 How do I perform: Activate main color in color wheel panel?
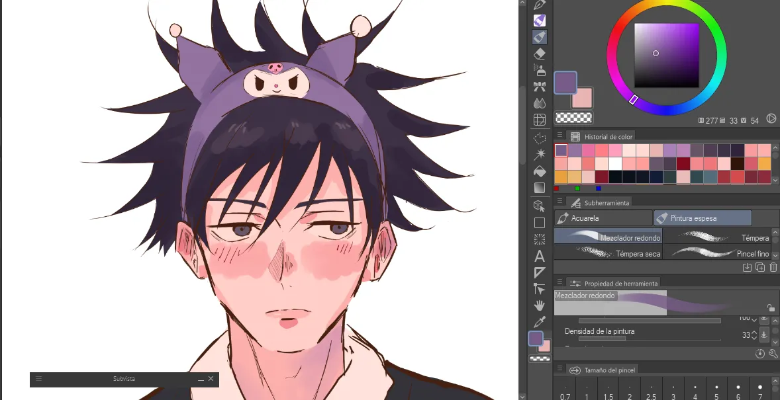(x=565, y=83)
